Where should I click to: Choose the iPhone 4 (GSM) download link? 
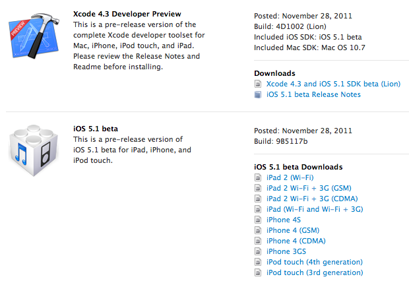click(293, 231)
